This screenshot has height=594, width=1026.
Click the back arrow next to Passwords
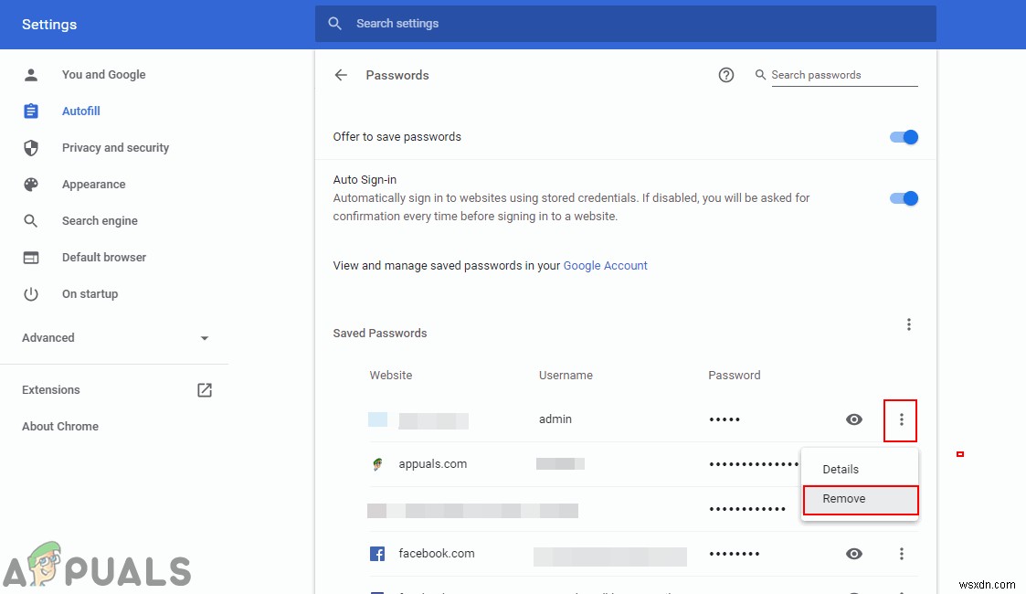[x=340, y=75]
